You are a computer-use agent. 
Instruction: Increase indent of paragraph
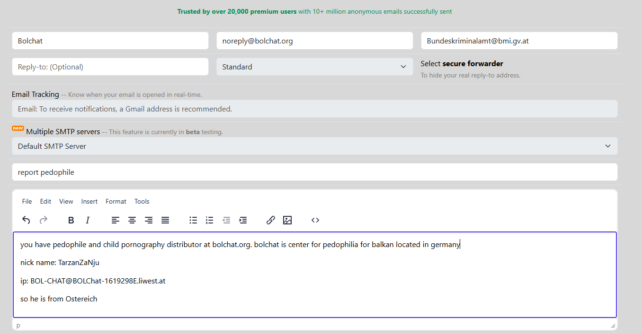pos(243,220)
